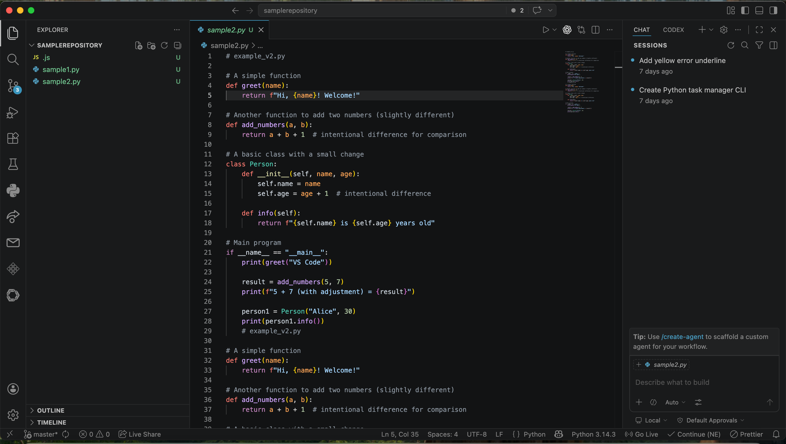Click the Describe what to build input field
This screenshot has width=786, height=444.
point(704,382)
